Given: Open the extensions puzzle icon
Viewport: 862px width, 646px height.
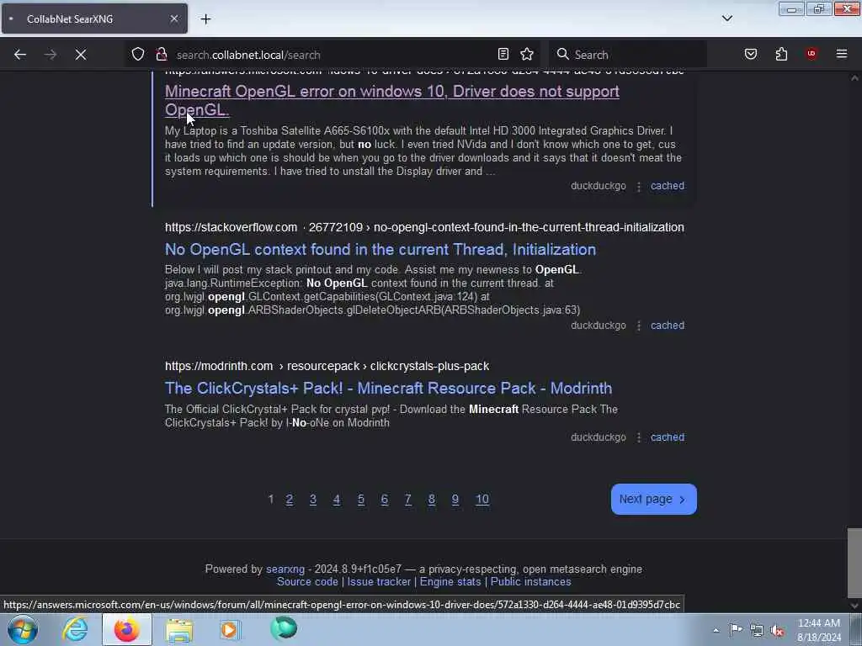Looking at the screenshot, I should coord(781,54).
